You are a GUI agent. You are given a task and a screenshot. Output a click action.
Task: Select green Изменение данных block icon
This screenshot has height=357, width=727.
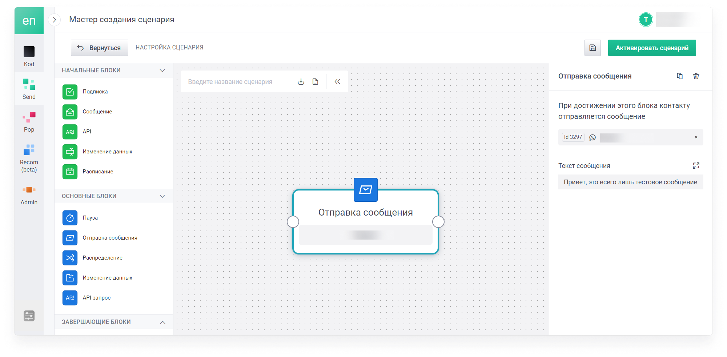click(x=70, y=152)
